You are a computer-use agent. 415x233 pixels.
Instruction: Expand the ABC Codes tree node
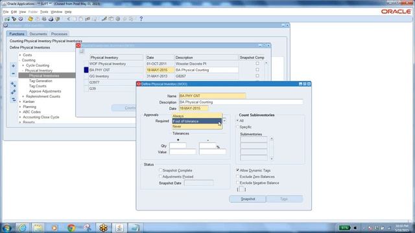(20, 112)
